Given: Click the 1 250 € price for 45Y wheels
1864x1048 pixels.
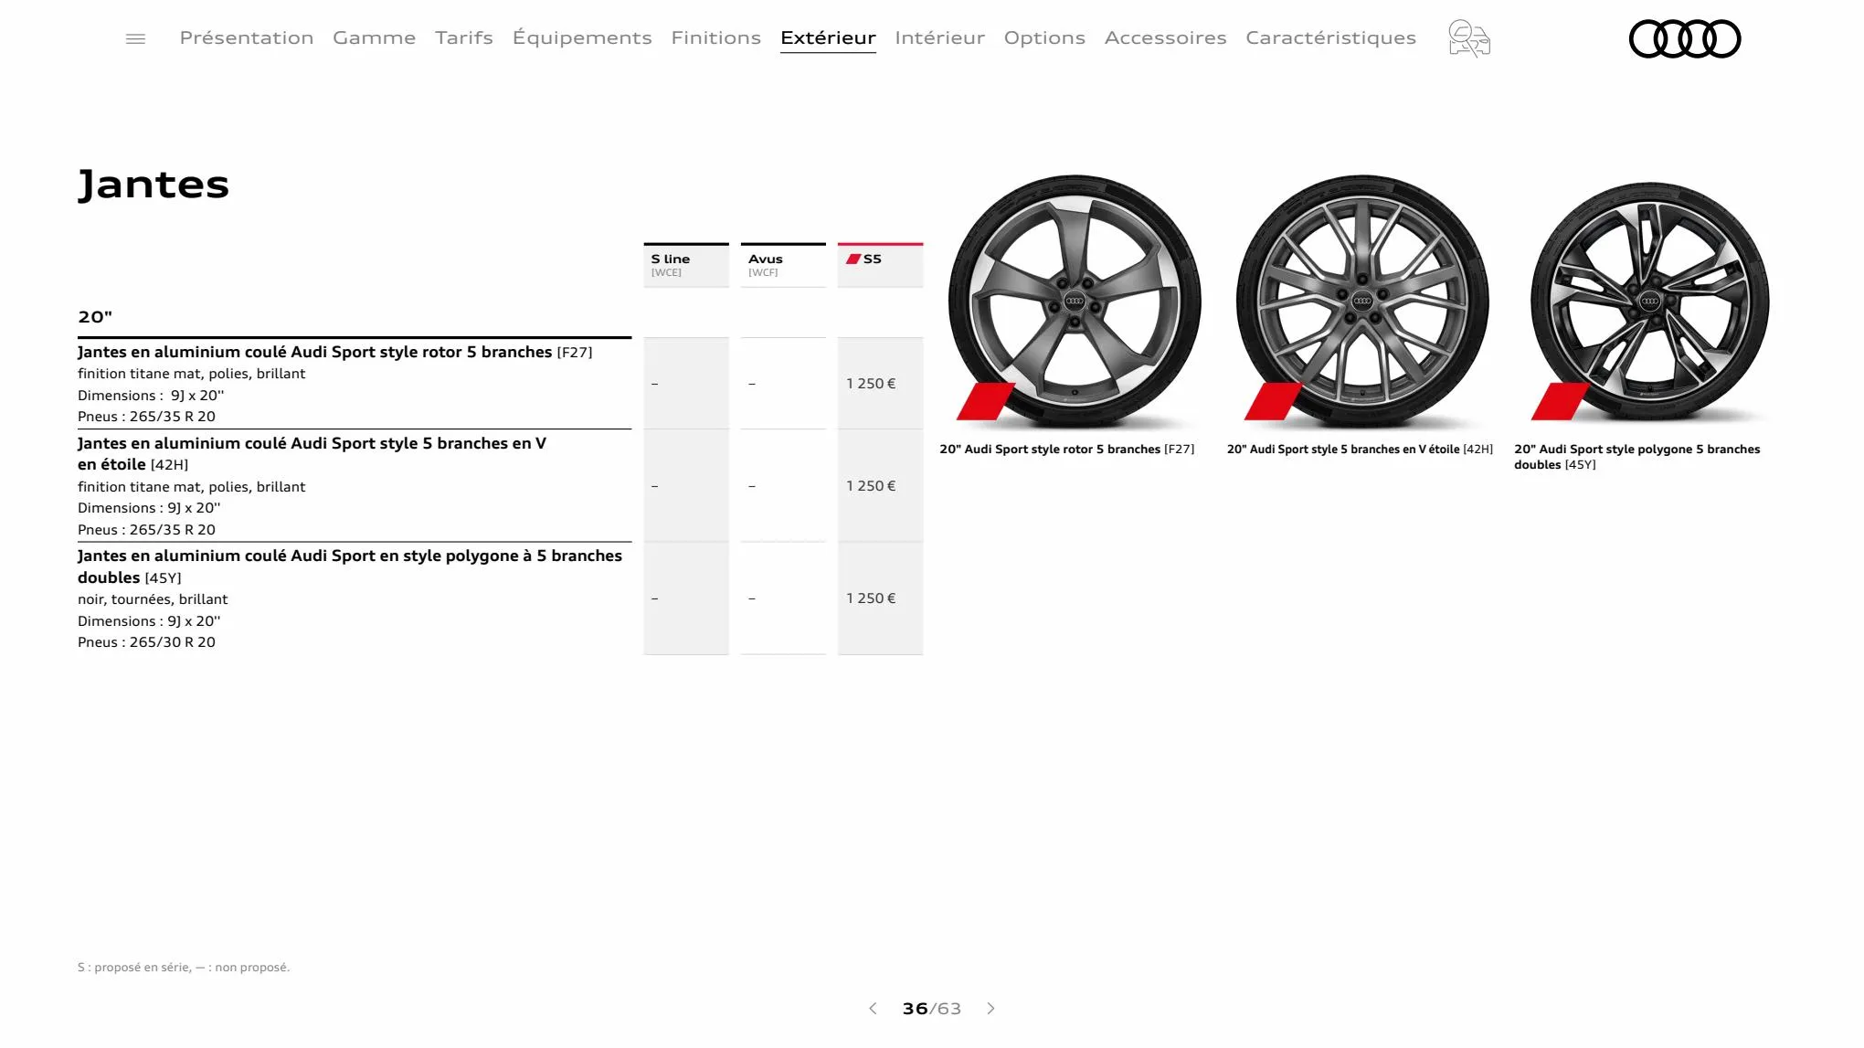Looking at the screenshot, I should click(x=871, y=598).
